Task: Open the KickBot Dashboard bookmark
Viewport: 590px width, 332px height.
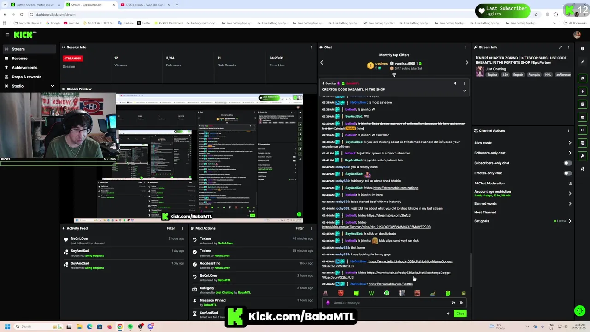Action: tap(168, 23)
